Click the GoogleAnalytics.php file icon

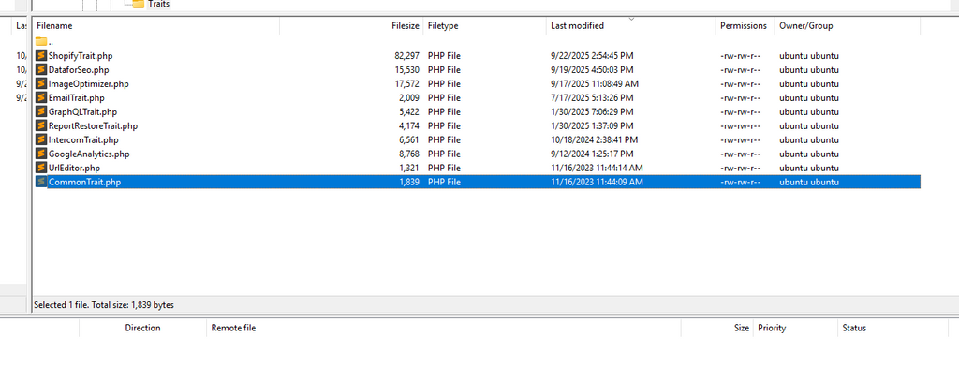tap(41, 154)
